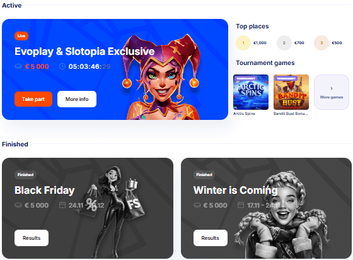Viewport: 353px width, 260px height.
Task: Click the Take part button
Action: point(33,99)
